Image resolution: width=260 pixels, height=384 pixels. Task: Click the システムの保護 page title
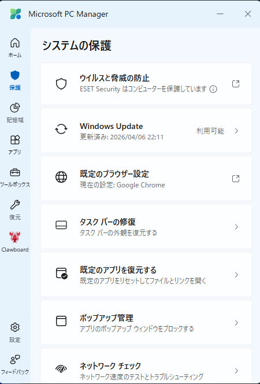tap(77, 46)
